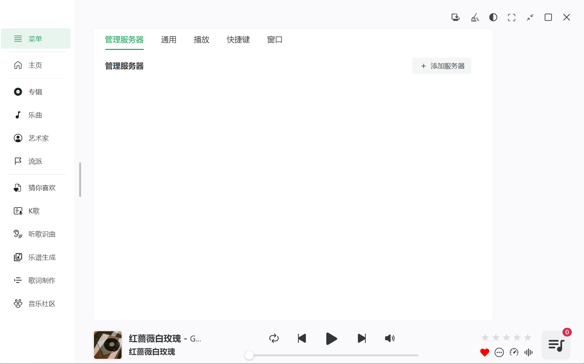
Task: Open the playlist panel showing 0 songs
Action: point(556,345)
